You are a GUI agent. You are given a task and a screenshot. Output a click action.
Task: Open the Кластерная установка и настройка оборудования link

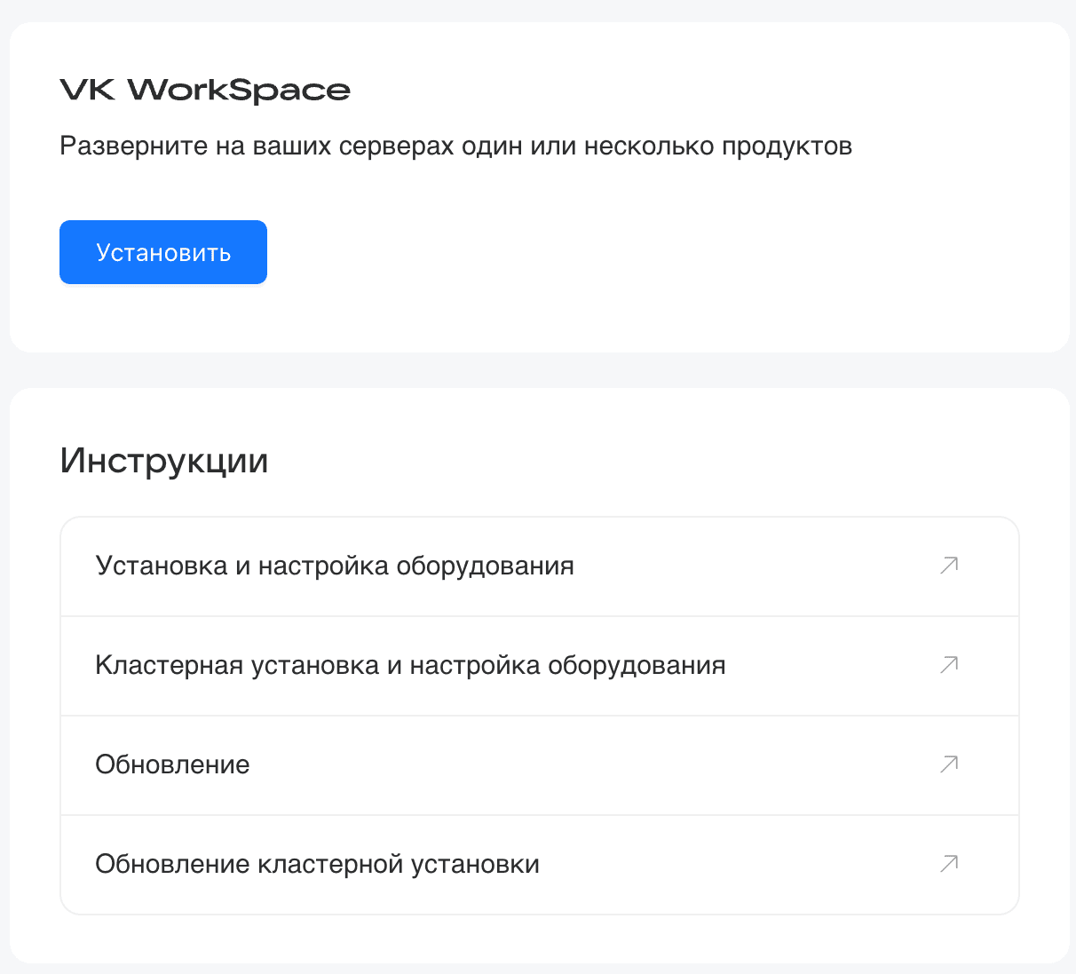[x=540, y=666]
